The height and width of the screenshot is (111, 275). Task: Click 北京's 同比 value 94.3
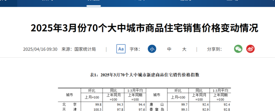(120, 105)
